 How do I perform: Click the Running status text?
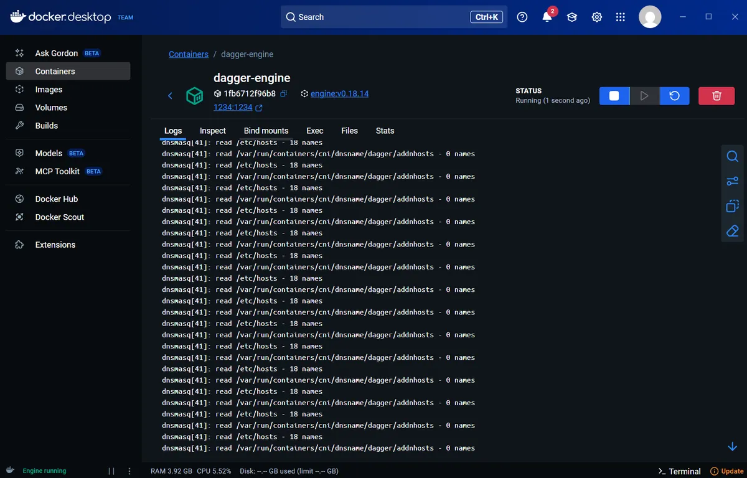[553, 101]
